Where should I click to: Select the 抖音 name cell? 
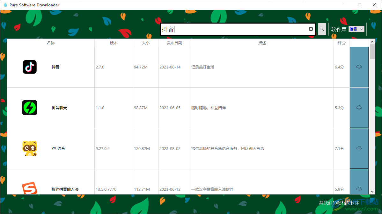[x=55, y=67]
